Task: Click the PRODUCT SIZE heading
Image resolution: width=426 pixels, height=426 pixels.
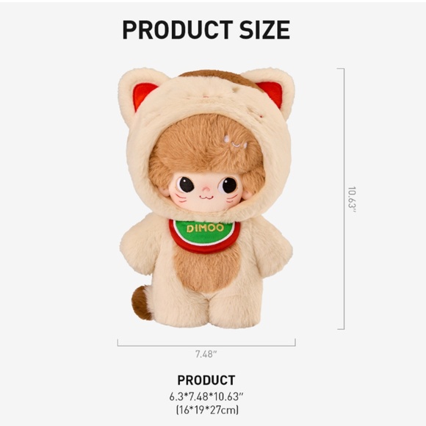Action: (x=206, y=30)
